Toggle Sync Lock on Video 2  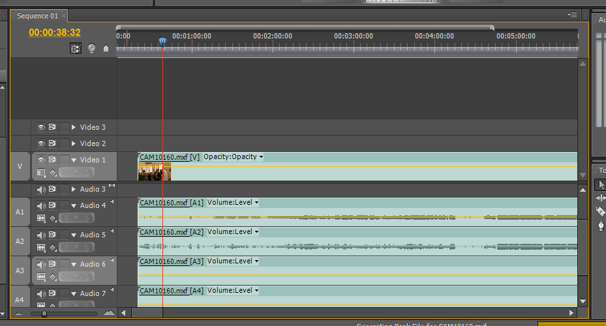pos(52,143)
